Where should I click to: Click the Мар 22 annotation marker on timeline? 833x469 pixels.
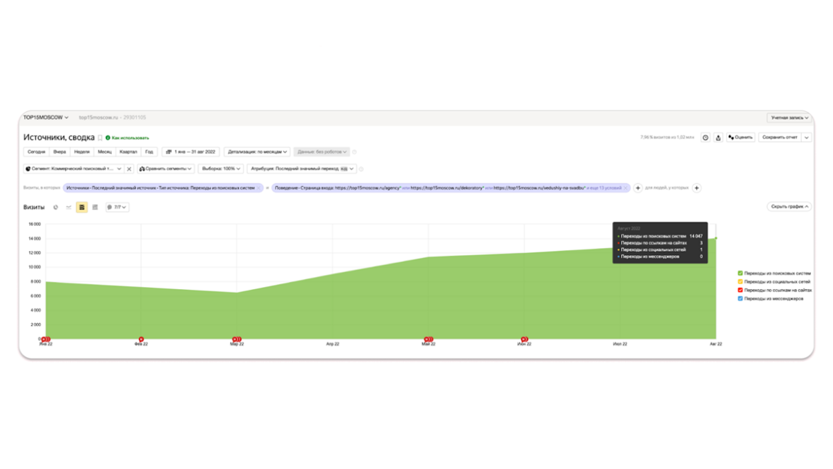click(237, 339)
